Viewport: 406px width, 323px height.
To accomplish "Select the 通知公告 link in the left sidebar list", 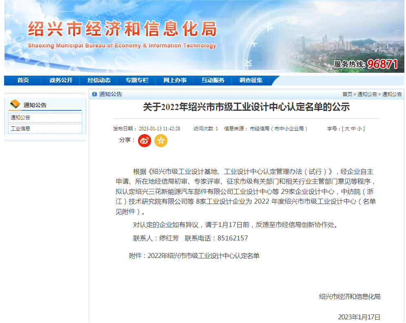I will tap(20, 118).
